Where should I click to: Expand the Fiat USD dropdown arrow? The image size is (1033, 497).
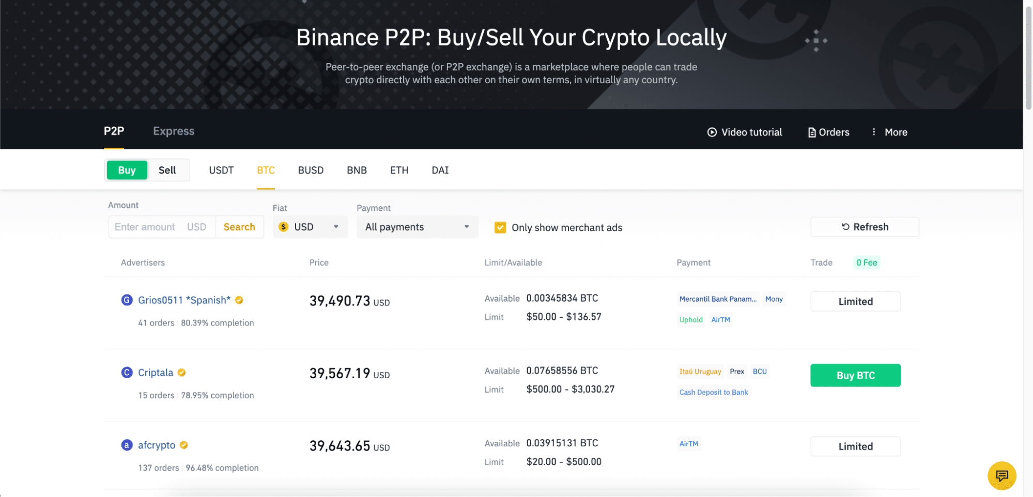tap(336, 227)
